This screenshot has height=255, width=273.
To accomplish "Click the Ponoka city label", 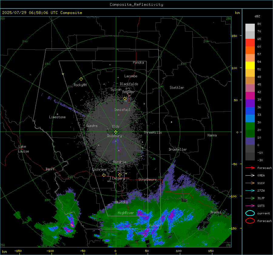I will pos(138,62).
